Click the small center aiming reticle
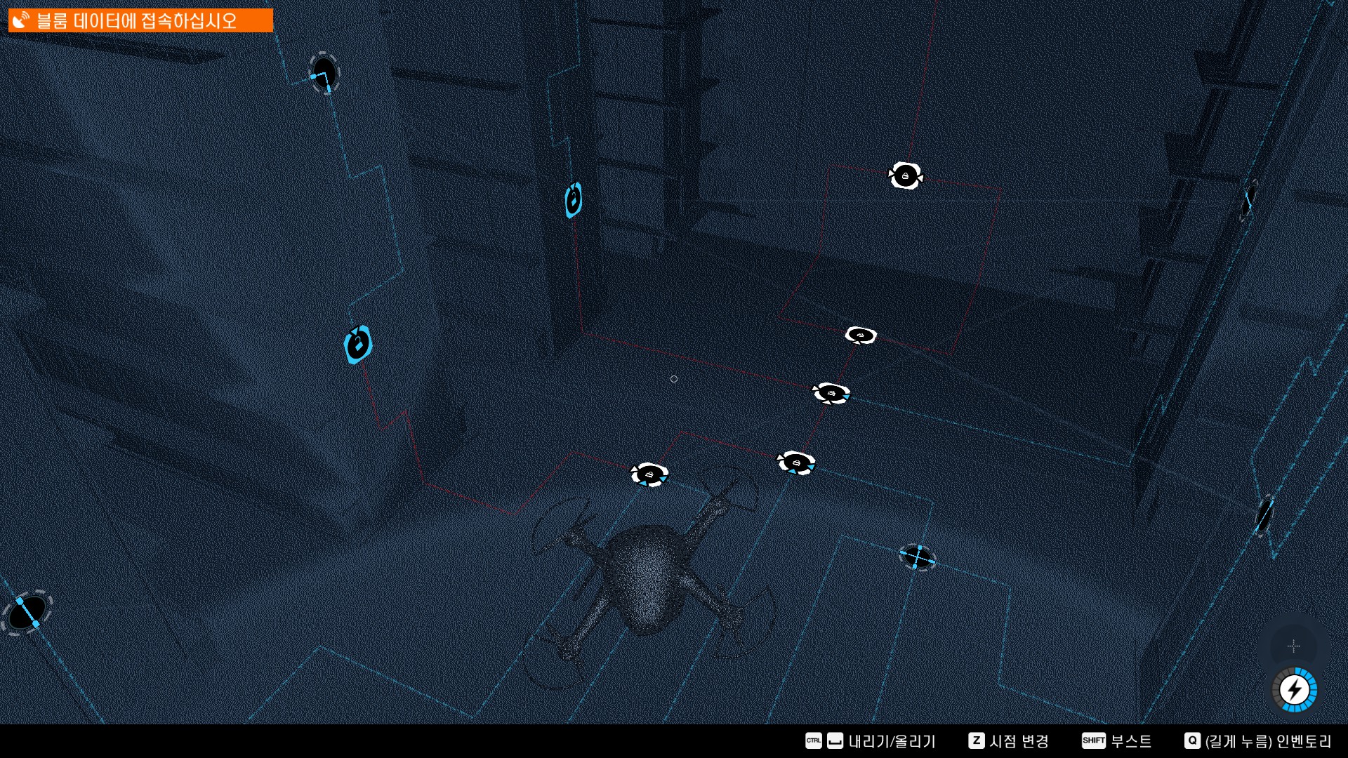This screenshot has height=758, width=1348. click(674, 379)
